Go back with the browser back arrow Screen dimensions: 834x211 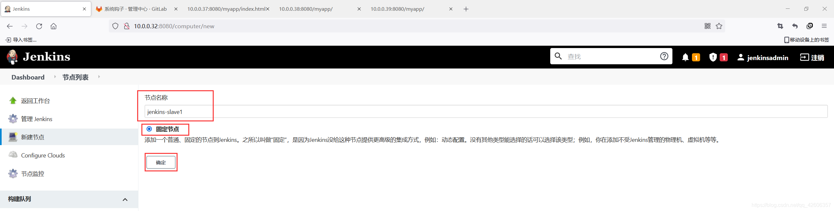click(10, 26)
